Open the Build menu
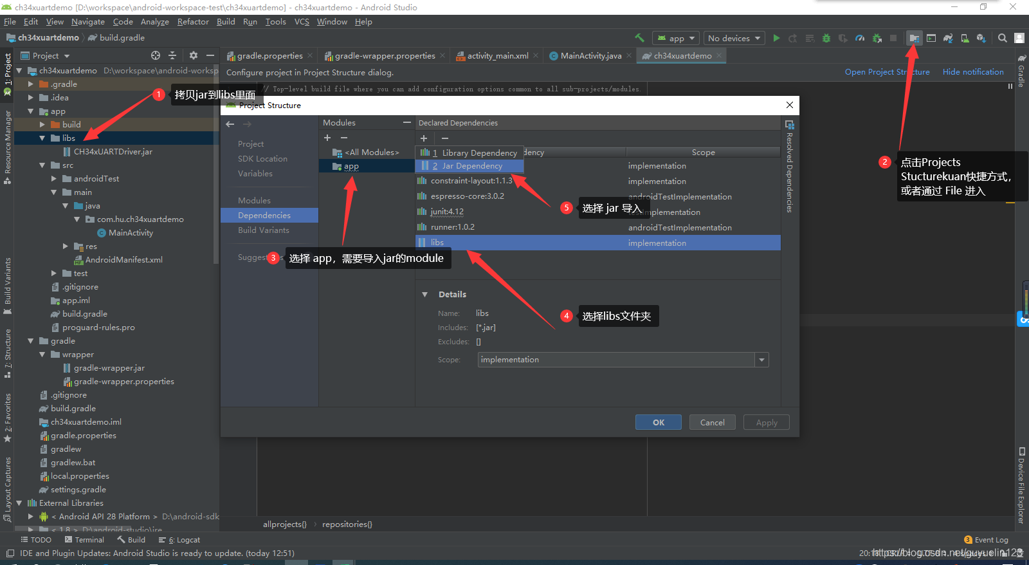This screenshot has height=565, width=1029. [226, 21]
